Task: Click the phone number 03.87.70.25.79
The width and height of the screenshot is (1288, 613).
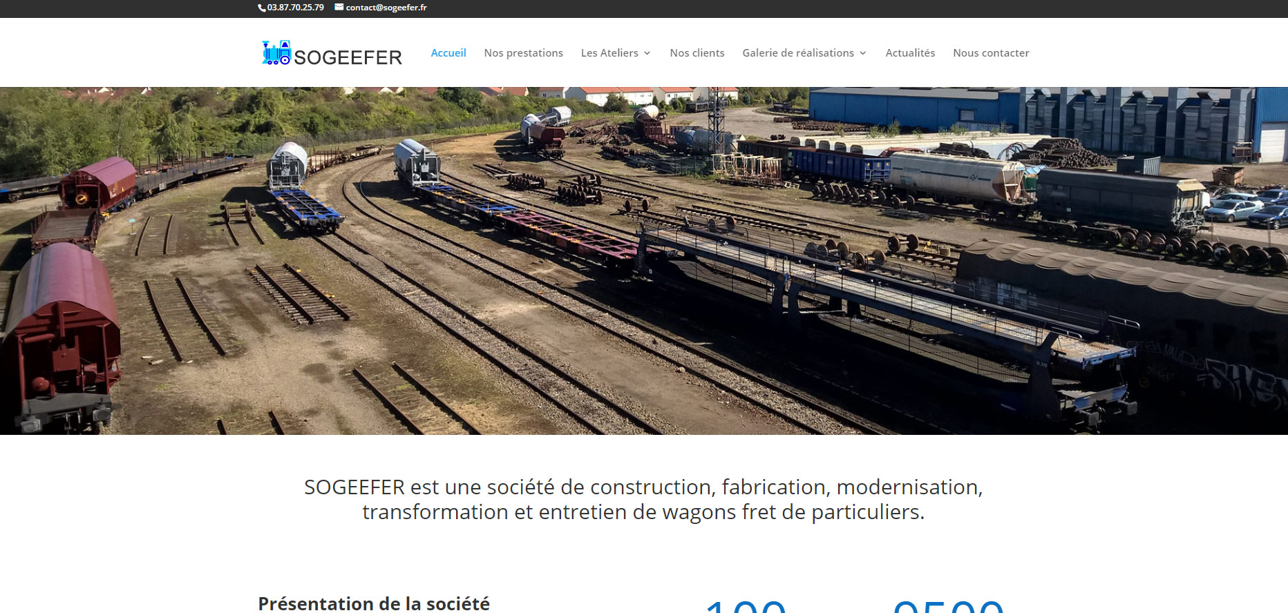Action: 296,8
